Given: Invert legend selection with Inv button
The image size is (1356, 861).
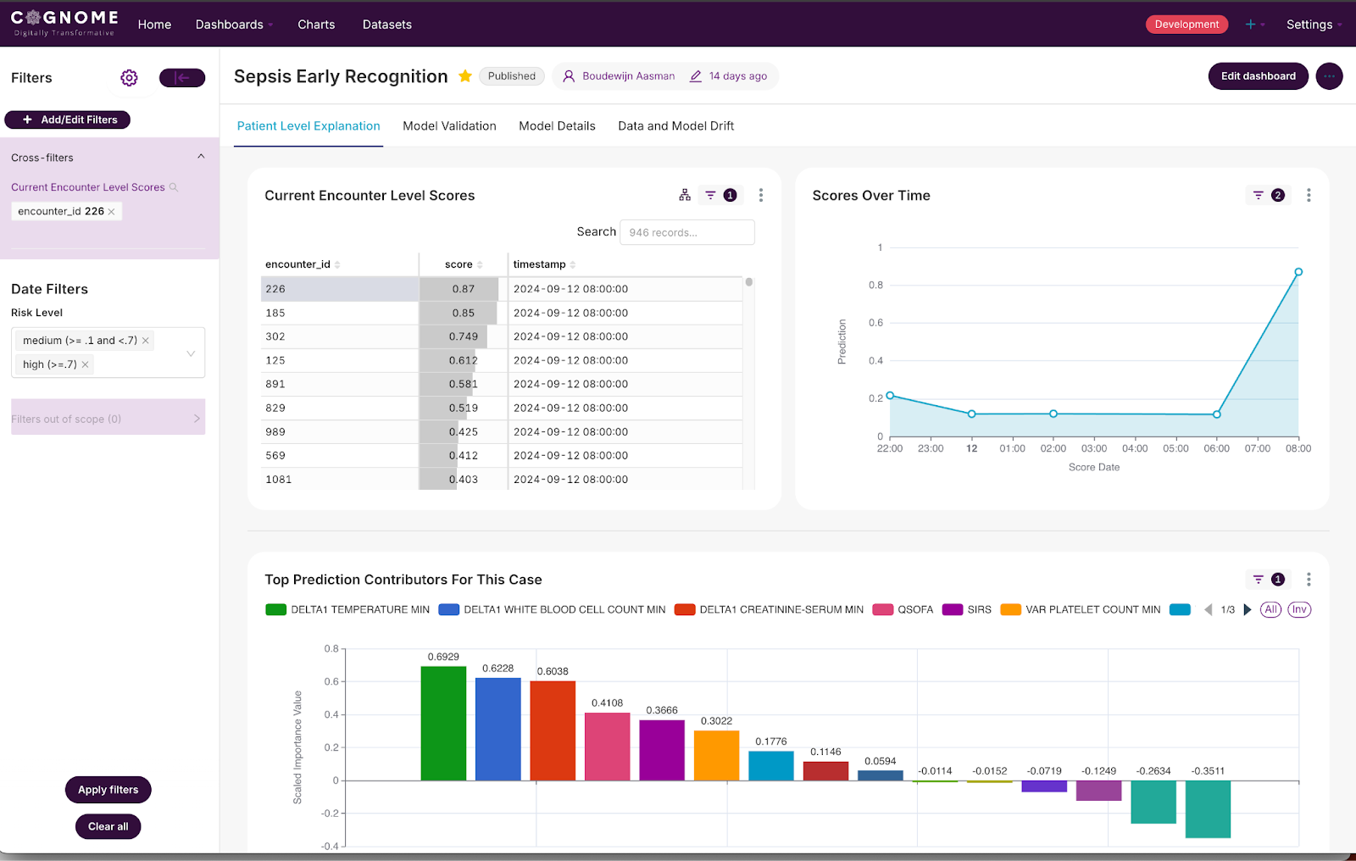Looking at the screenshot, I should 1299,609.
